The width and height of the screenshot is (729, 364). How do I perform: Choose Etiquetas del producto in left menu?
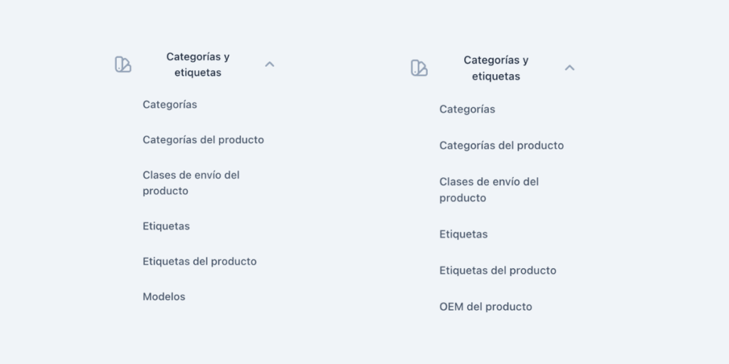click(x=199, y=262)
